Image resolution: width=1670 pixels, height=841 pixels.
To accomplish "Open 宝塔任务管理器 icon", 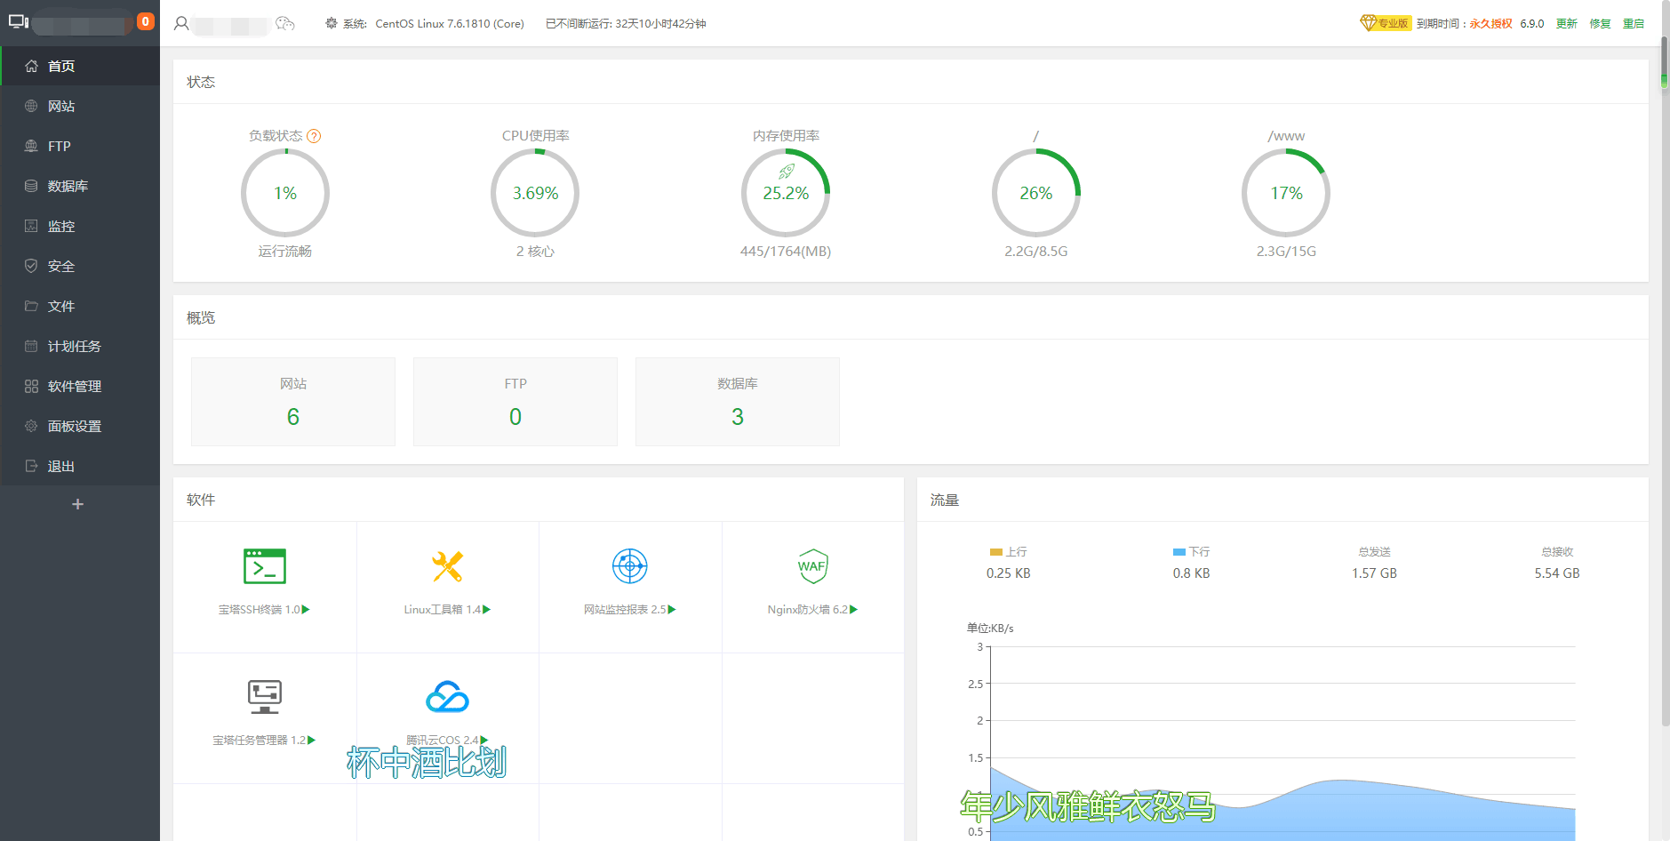I will click(265, 697).
